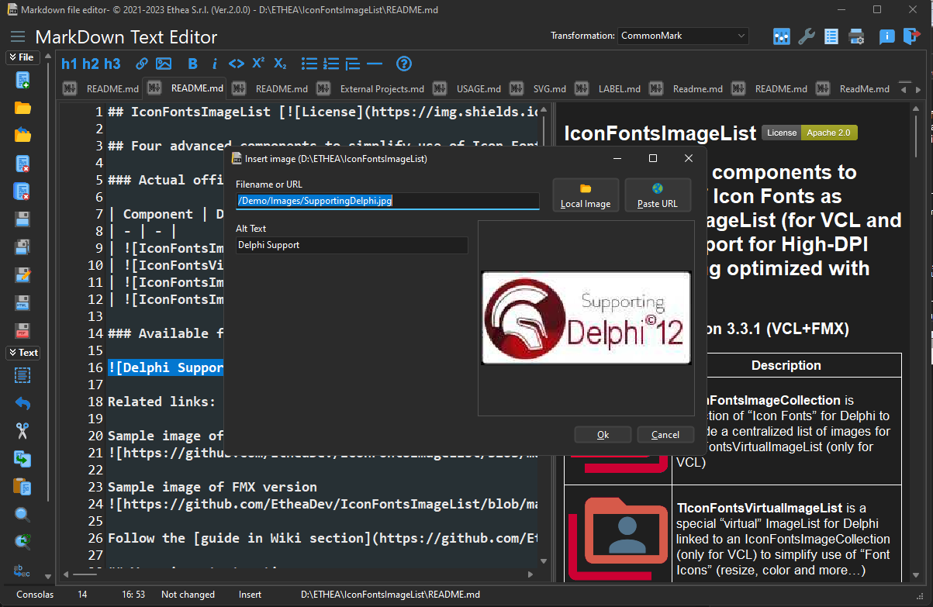Create a new file from the sidebar
The image size is (933, 607).
coord(22,80)
